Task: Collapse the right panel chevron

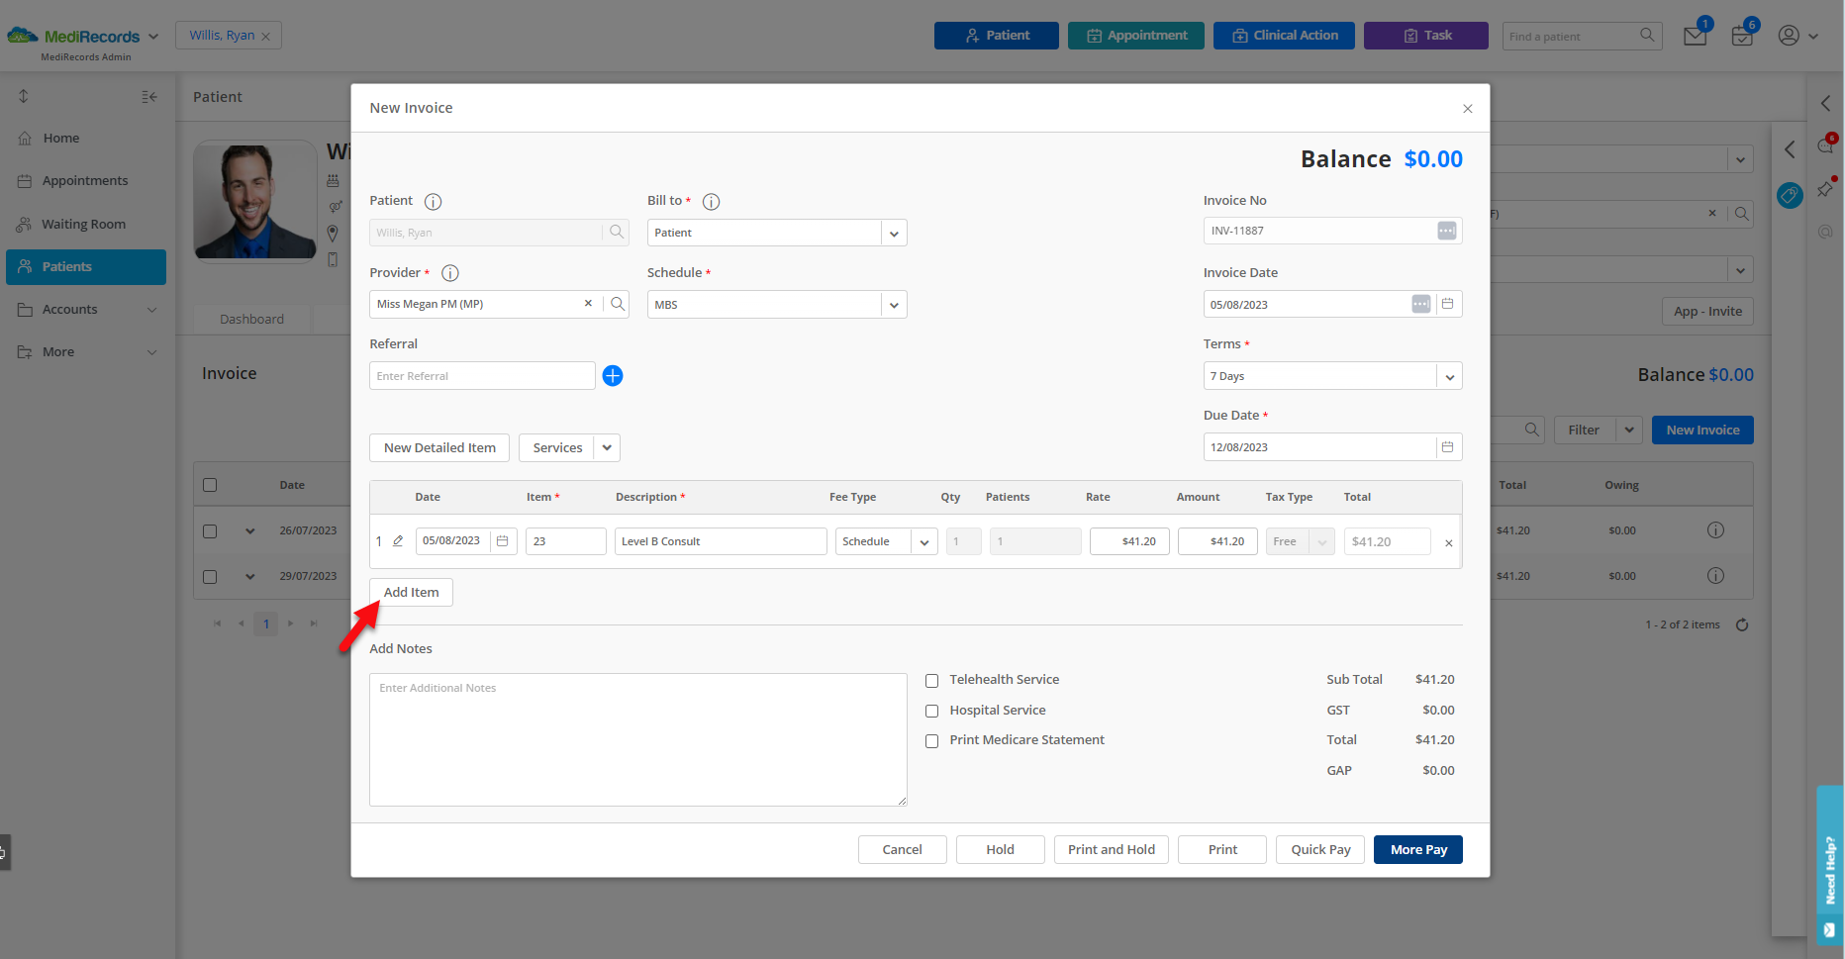Action: [x=1825, y=103]
